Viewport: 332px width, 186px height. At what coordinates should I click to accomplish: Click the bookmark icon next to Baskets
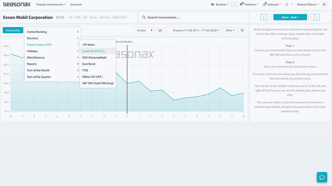pyautogui.click(x=234, y=4)
